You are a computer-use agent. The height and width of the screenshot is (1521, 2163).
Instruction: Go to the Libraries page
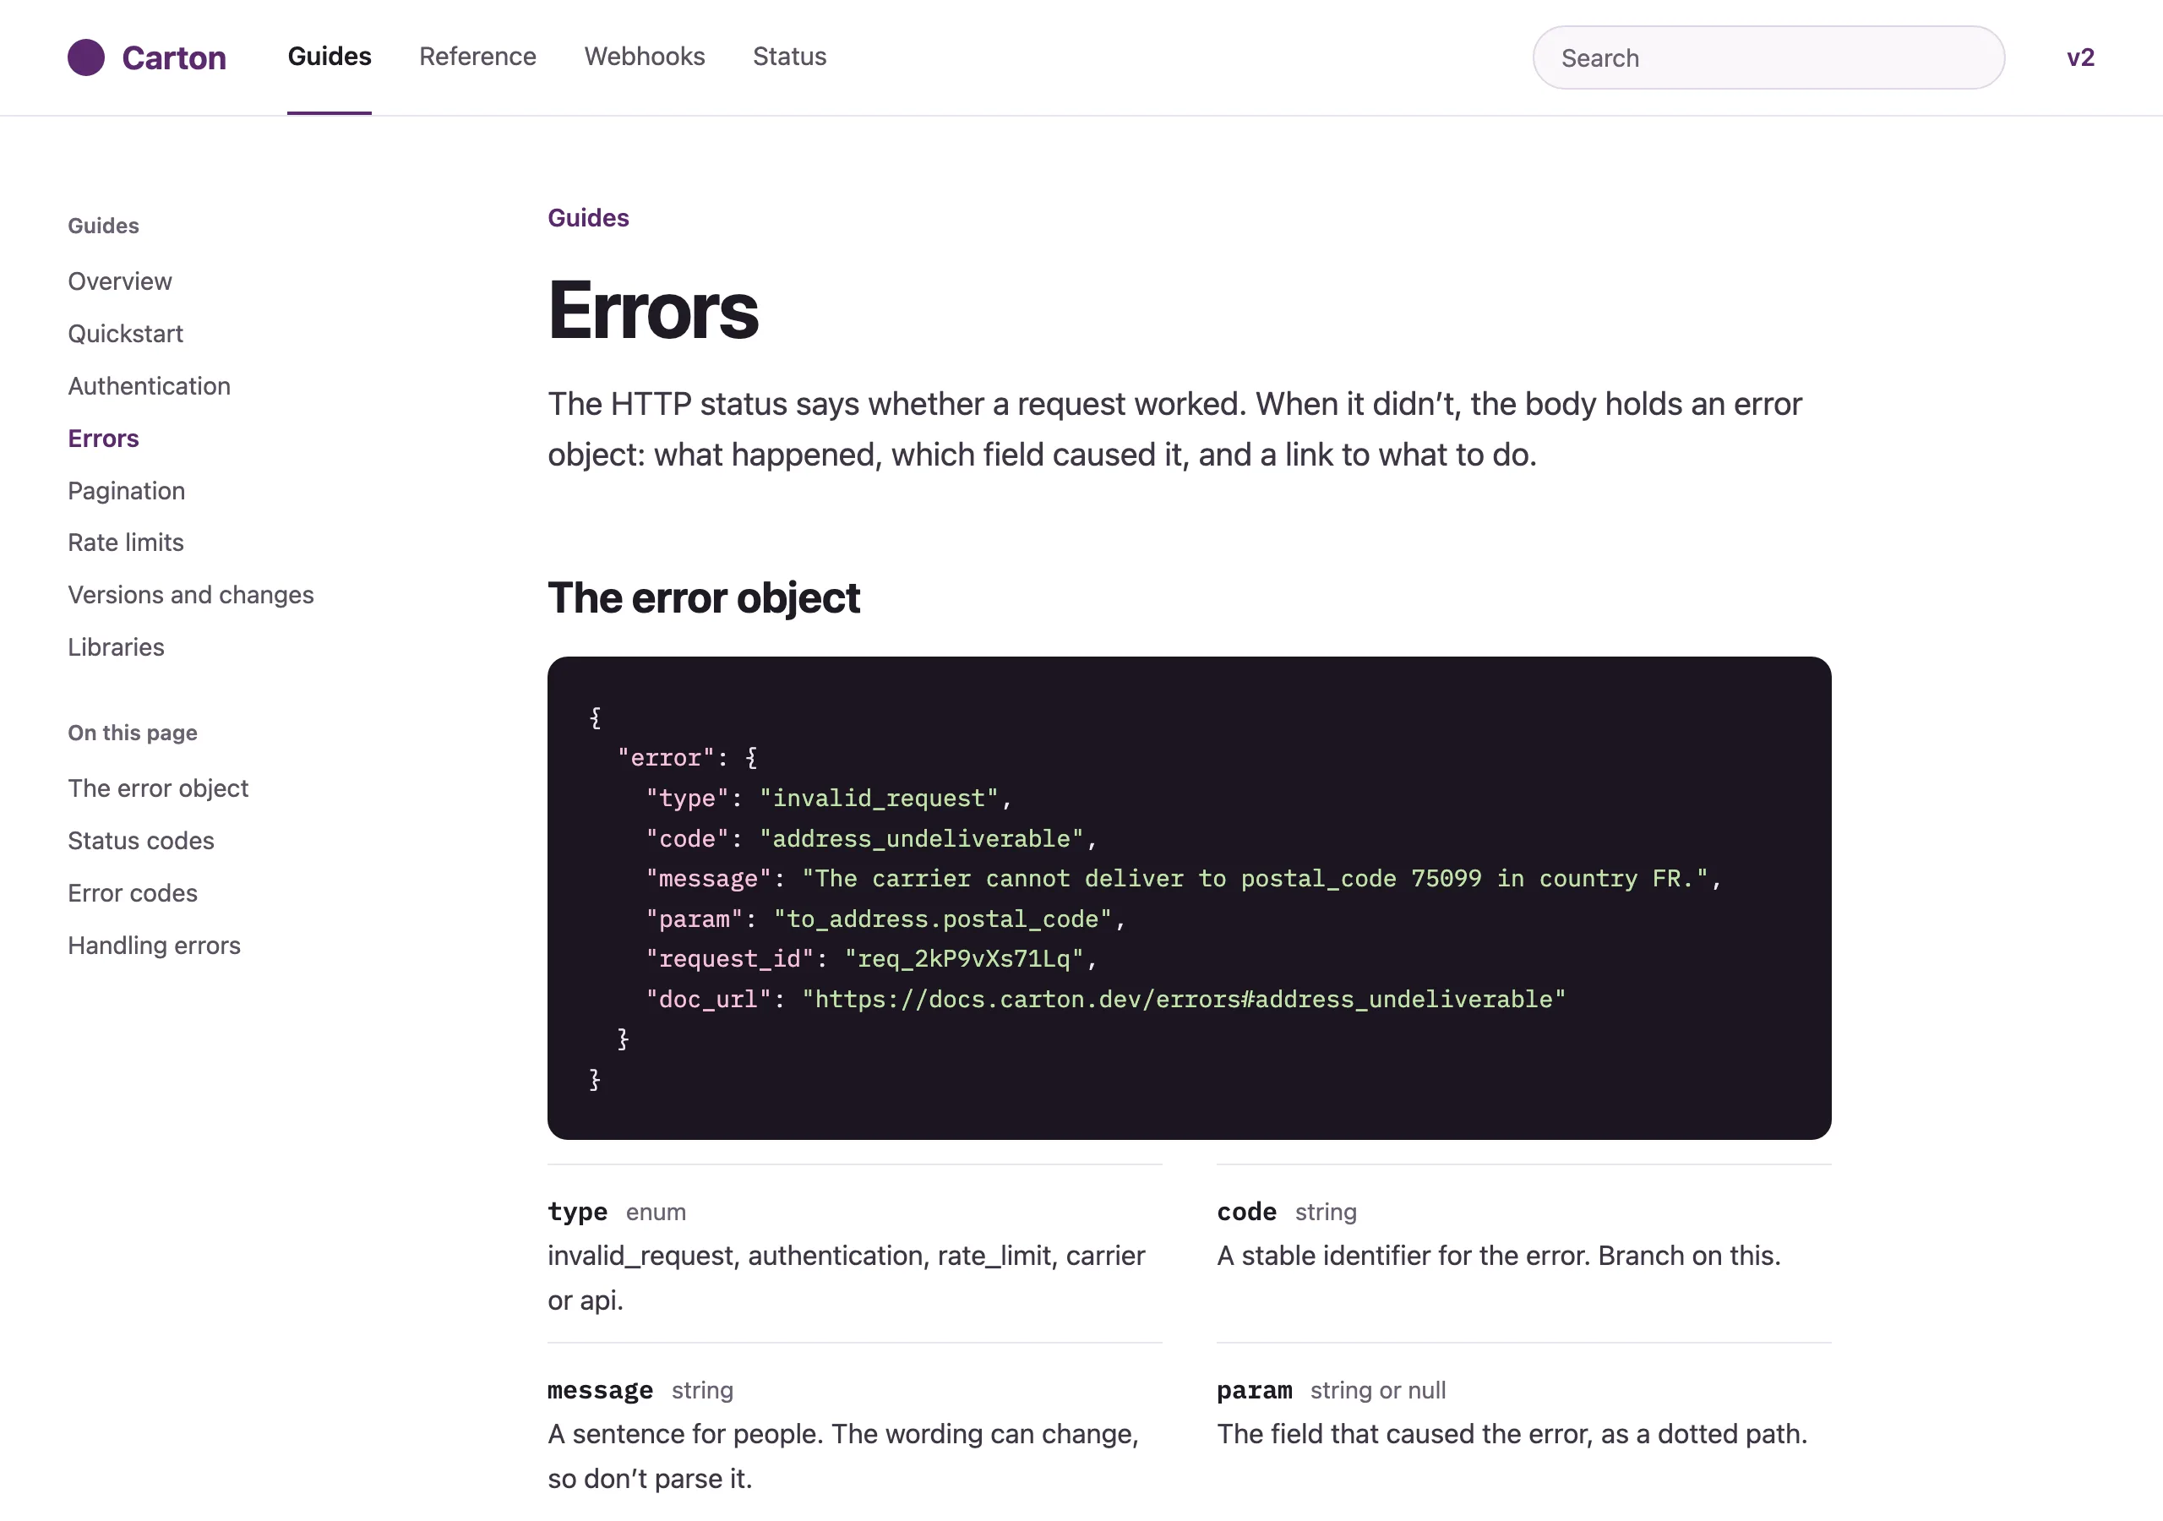[x=116, y=646]
